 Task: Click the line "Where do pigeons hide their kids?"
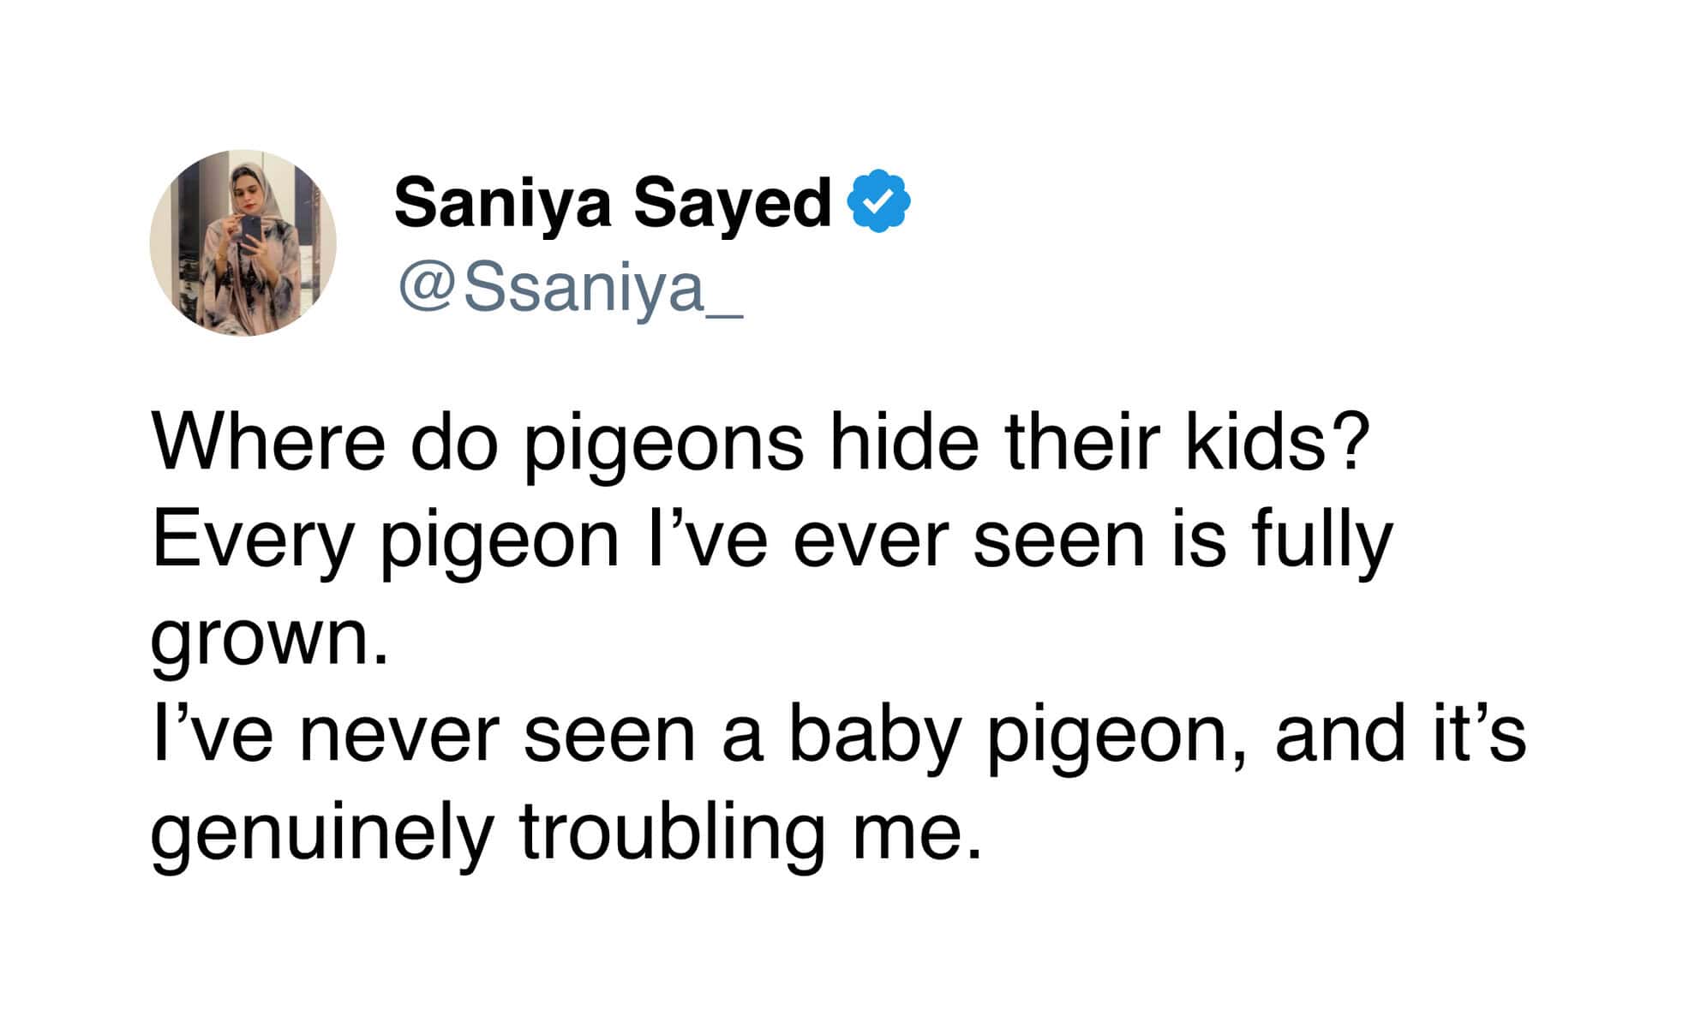tap(755, 443)
